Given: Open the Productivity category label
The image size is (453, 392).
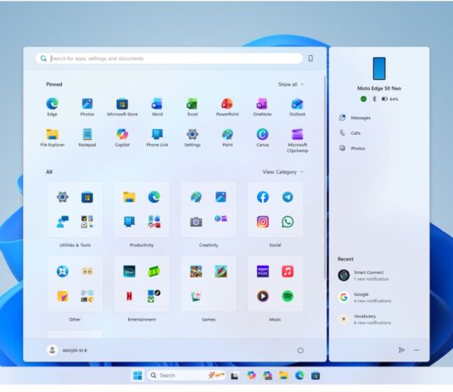Looking at the screenshot, I should [142, 245].
